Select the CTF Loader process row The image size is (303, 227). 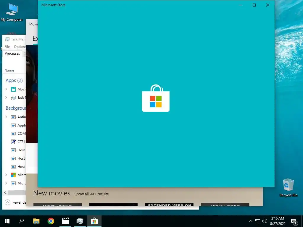tap(18, 142)
